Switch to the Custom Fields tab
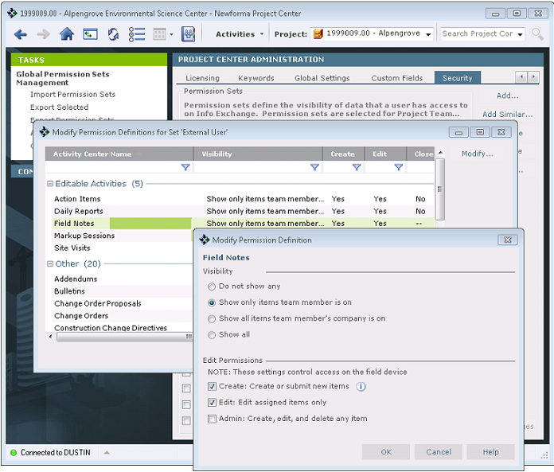This screenshot has width=554, height=472. point(396,78)
